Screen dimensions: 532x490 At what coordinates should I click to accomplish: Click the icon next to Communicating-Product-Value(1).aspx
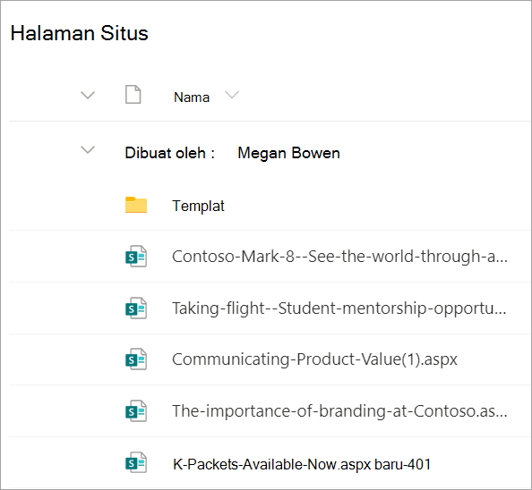coord(136,359)
